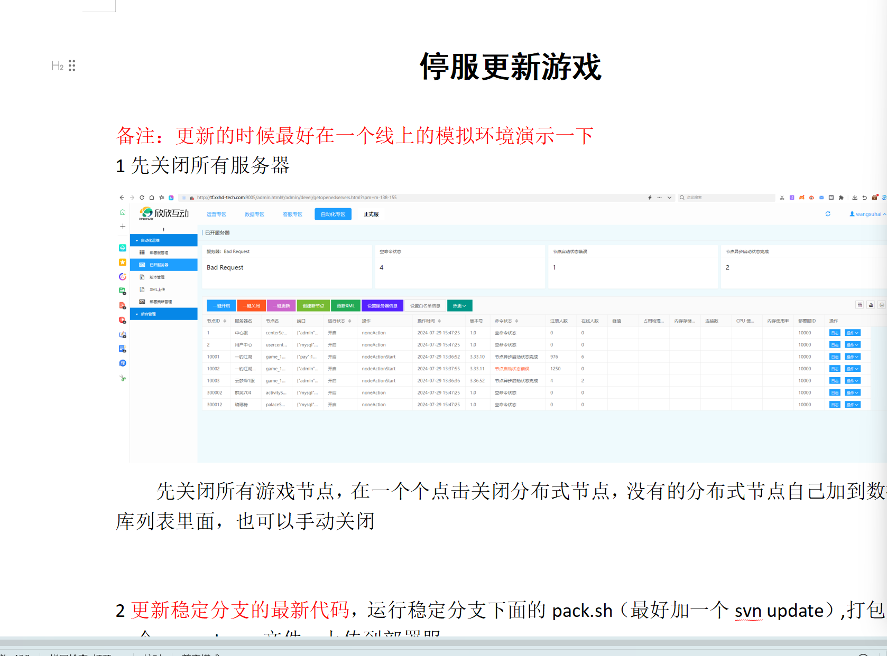887x656 pixels.
Task: Toggle sort on the 操作时间 column
Action: [x=439, y=321]
